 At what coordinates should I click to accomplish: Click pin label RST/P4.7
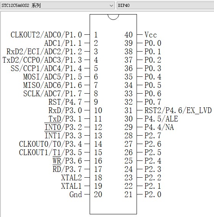click(x=65, y=102)
